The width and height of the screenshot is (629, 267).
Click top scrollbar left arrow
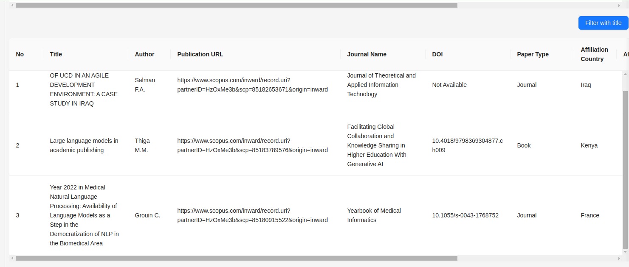[x=12, y=6]
